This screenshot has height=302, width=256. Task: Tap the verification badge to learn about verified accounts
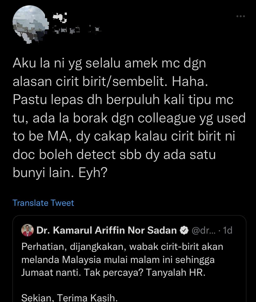point(184,230)
